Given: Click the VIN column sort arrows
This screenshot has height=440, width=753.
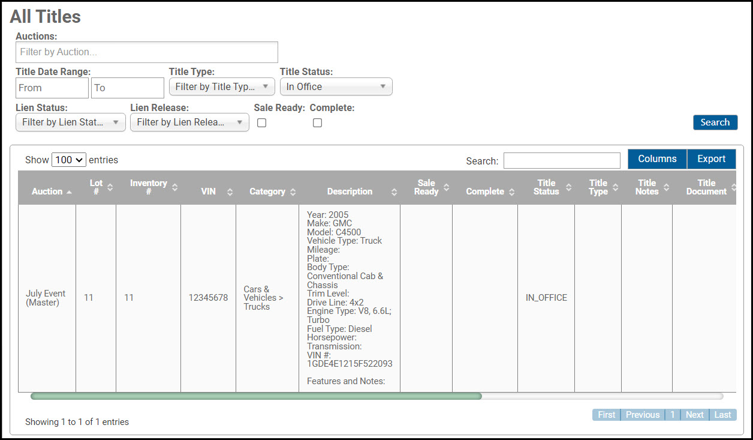Looking at the screenshot, I should (230, 192).
